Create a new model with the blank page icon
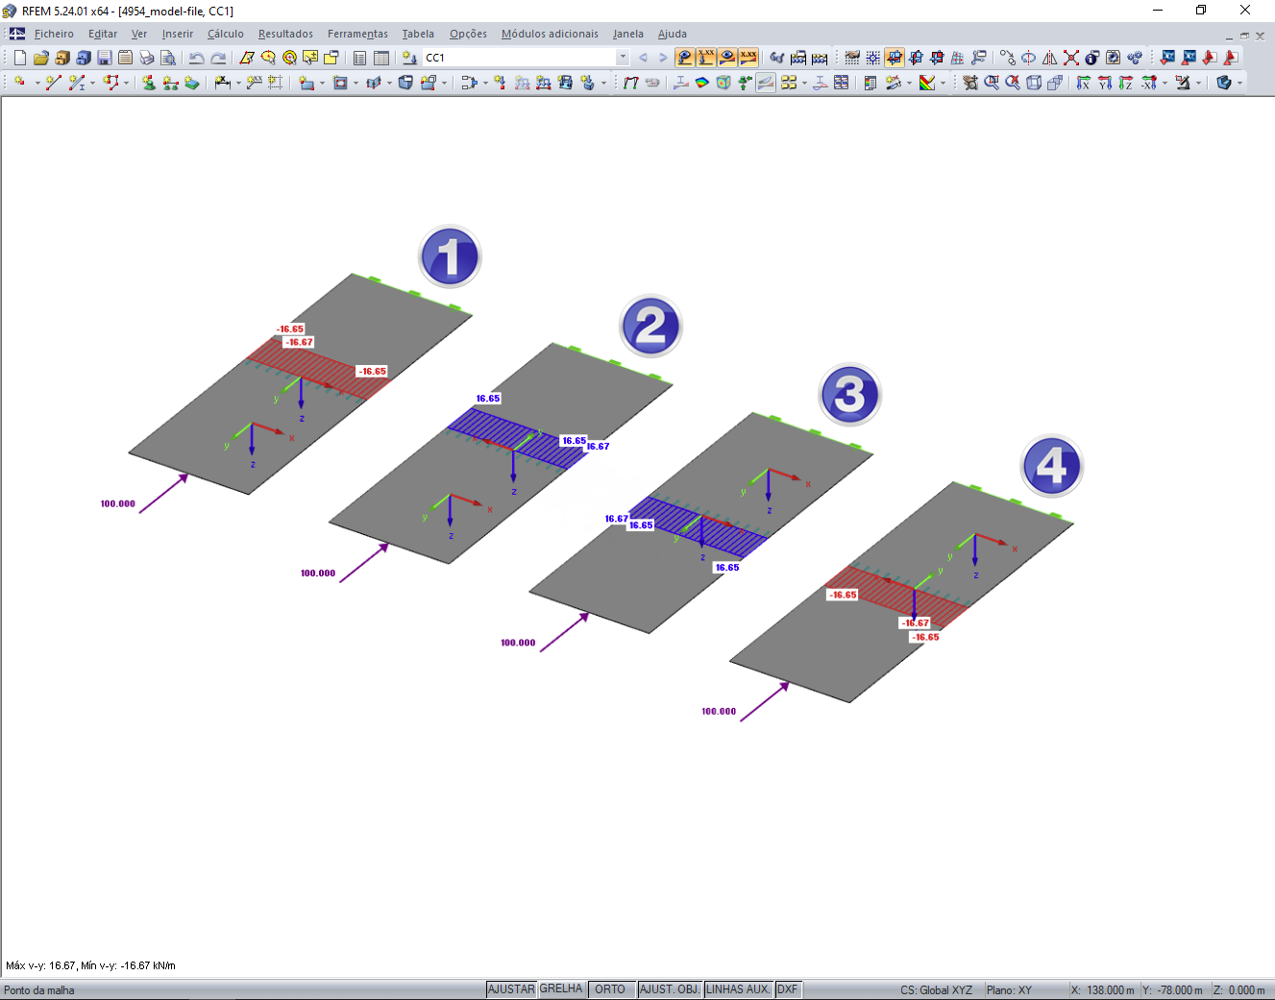 pos(20,58)
